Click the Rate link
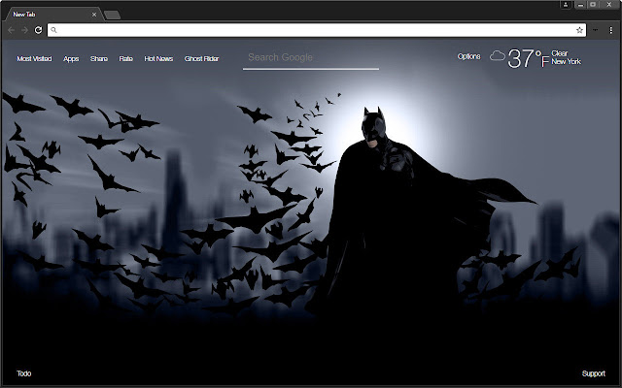Image resolution: width=622 pixels, height=388 pixels. (x=125, y=58)
